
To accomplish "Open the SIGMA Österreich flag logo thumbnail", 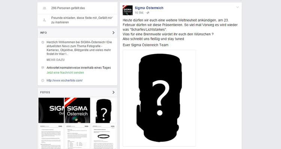I will coord(77,110).
